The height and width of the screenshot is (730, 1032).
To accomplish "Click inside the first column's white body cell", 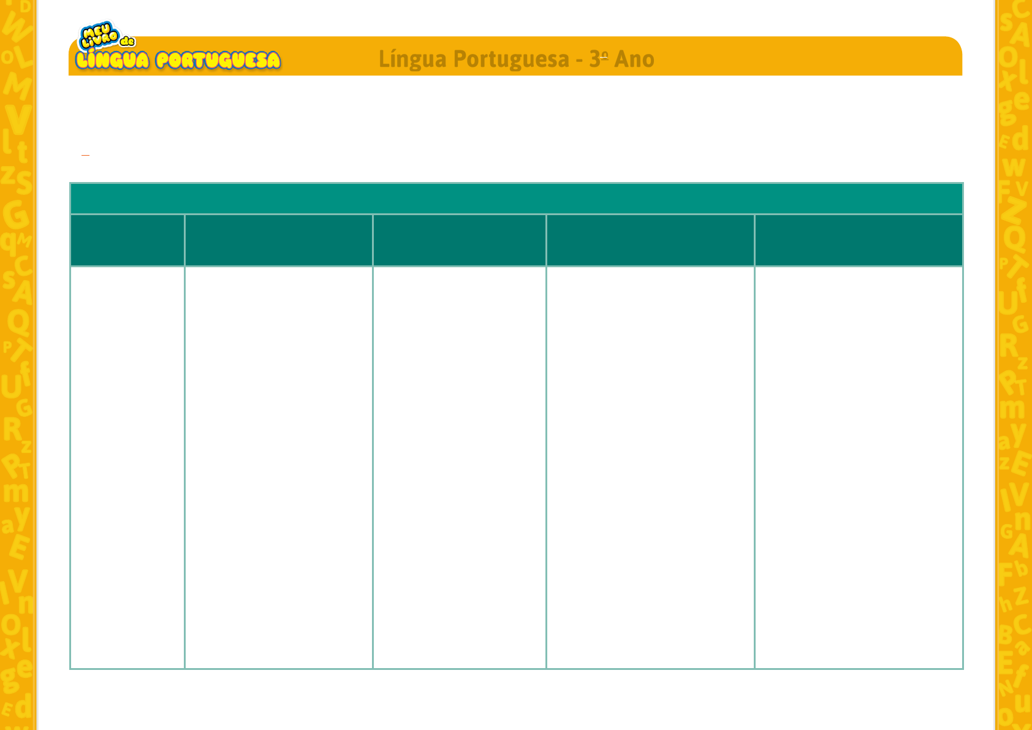I will (x=127, y=467).
